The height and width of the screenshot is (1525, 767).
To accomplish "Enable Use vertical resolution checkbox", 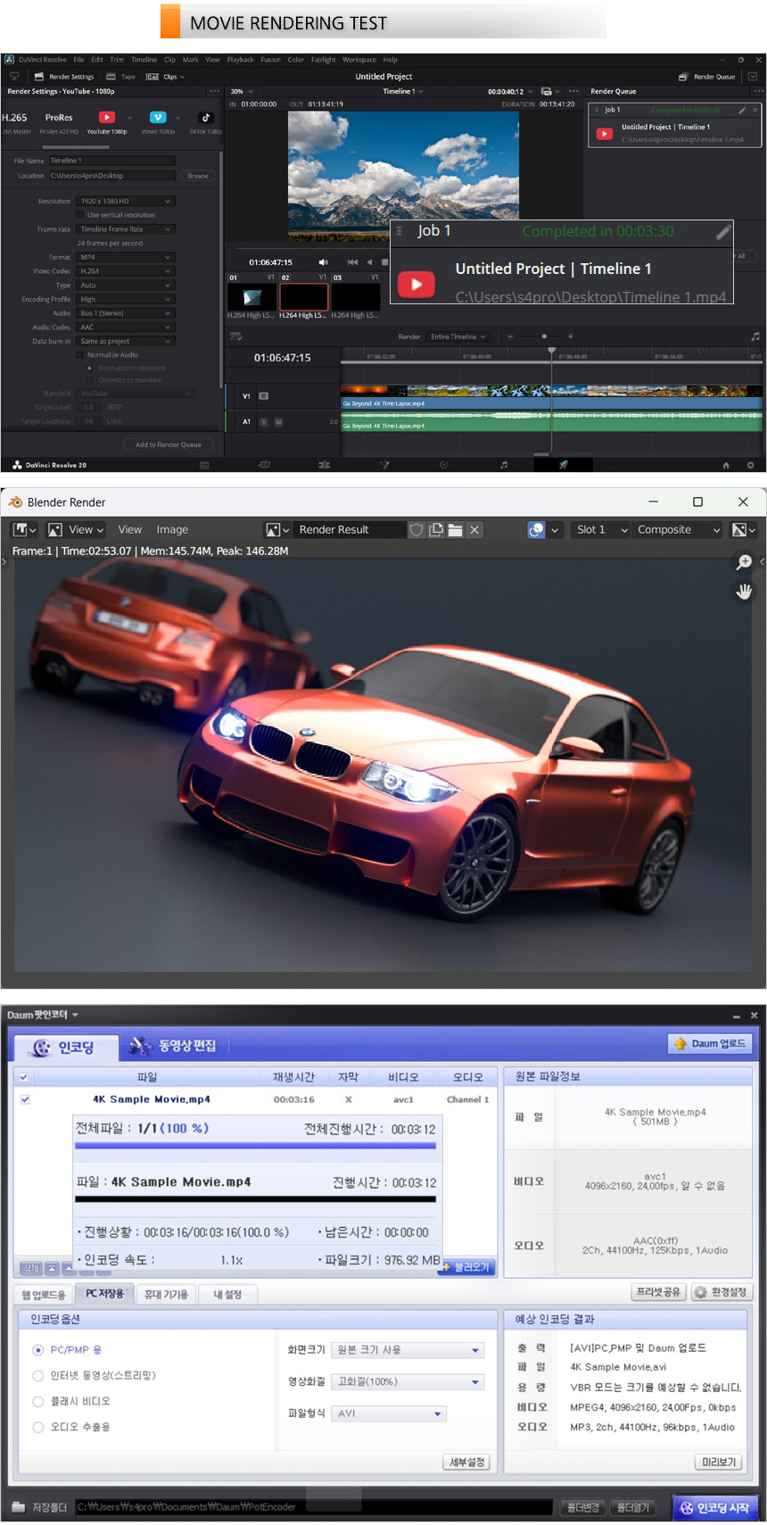I will (80, 215).
